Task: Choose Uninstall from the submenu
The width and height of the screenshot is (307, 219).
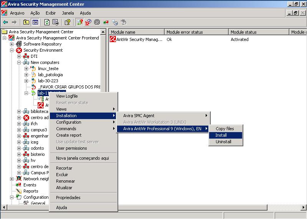Action: 226,142
